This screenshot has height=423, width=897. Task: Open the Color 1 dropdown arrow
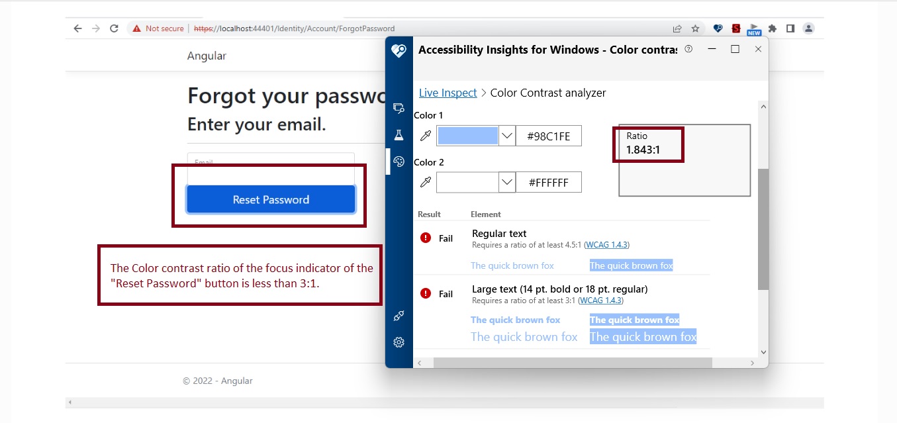506,135
